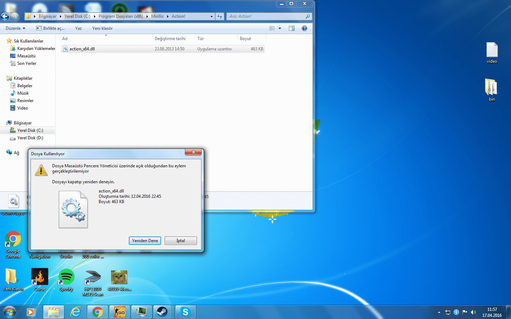Open the Action Center flag icon

click(465, 312)
